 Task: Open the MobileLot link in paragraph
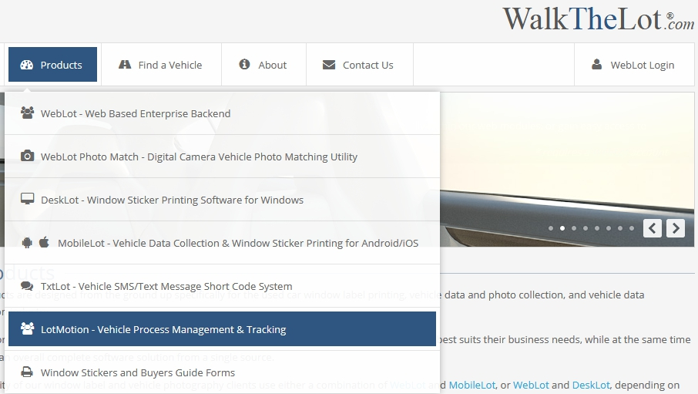(x=471, y=385)
